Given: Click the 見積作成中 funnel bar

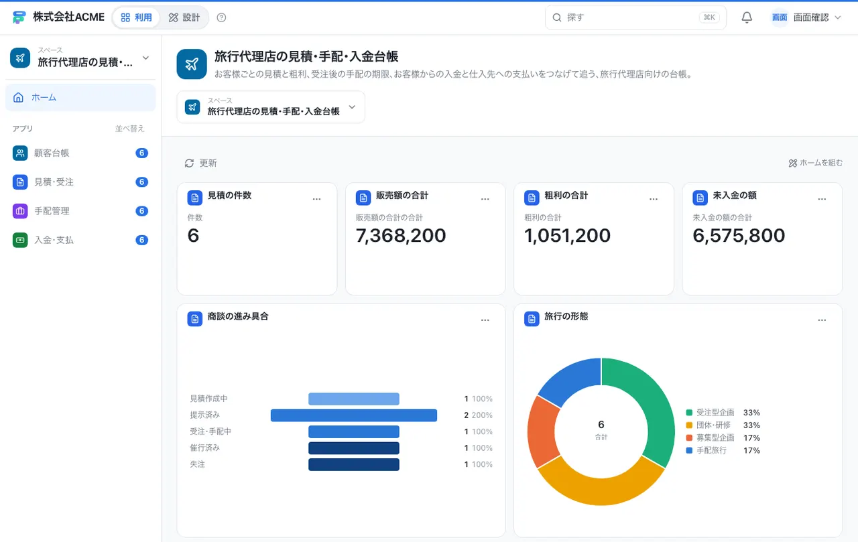Looking at the screenshot, I should click(354, 399).
